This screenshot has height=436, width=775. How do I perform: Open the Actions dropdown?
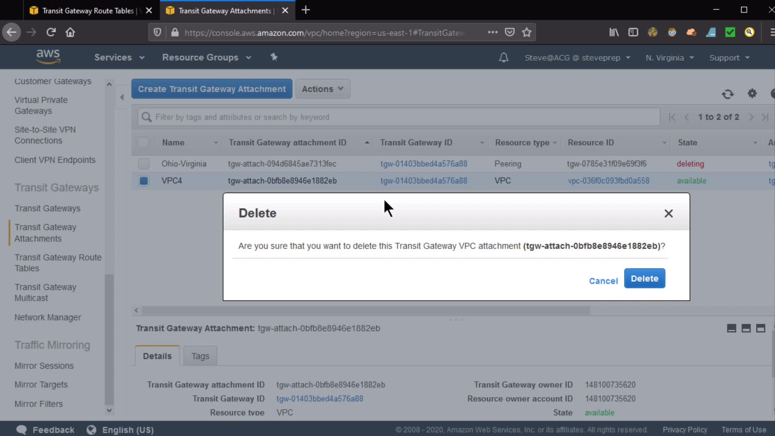click(323, 89)
